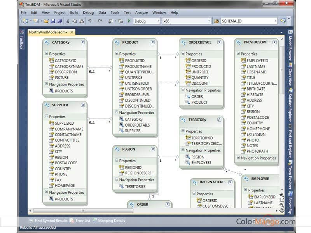Image resolution: width=311 pixels, height=233 pixels.
Task: Close the NorthWindModel.edmx tab
Action: pos(72,32)
